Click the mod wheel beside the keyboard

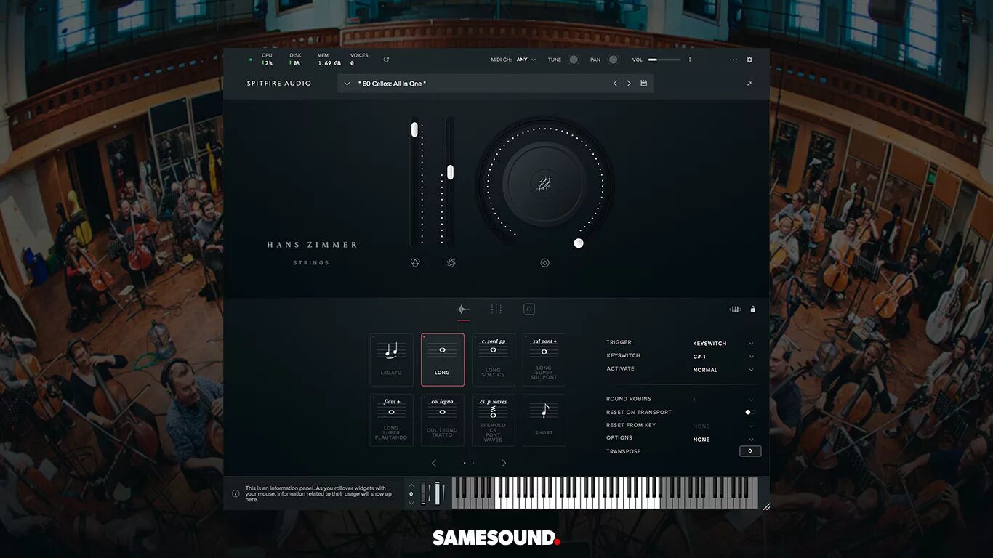click(438, 493)
